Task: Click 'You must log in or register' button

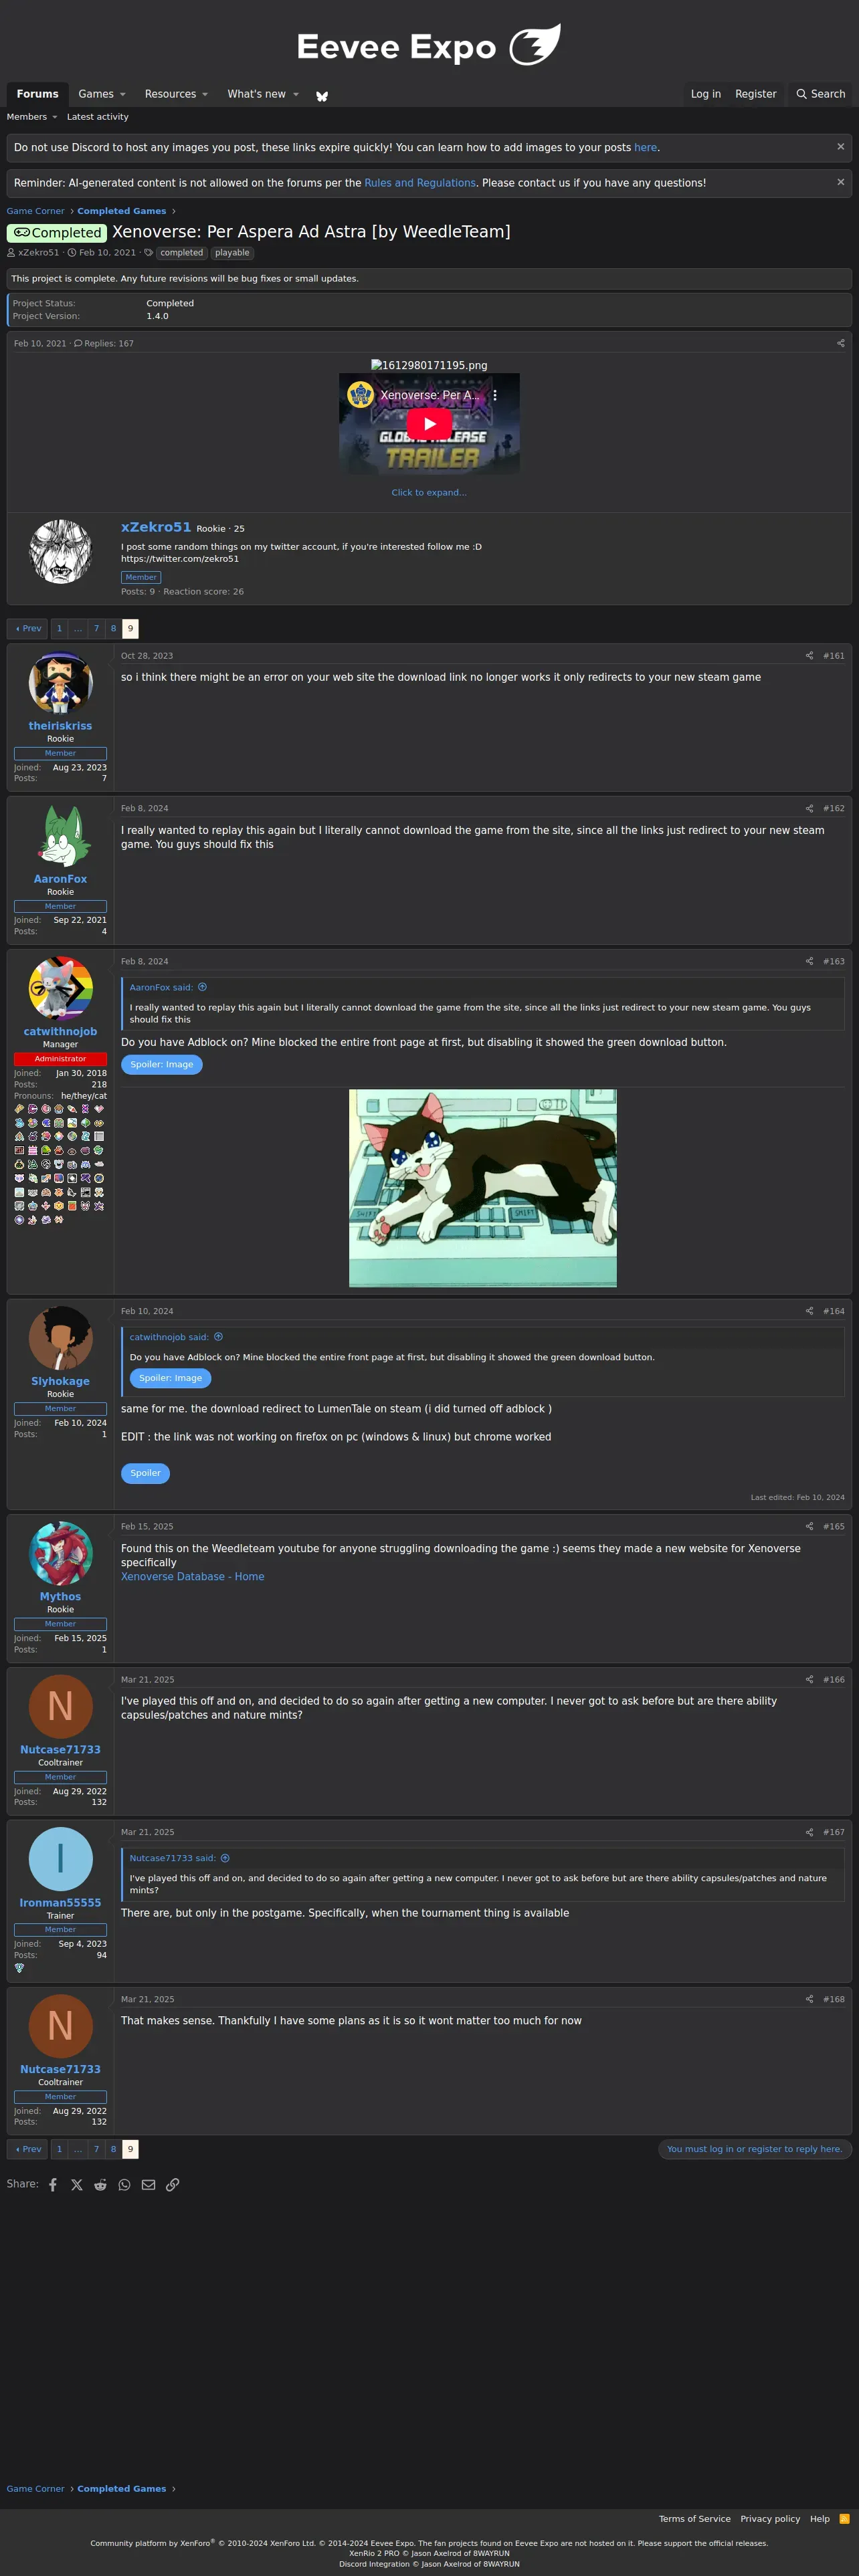Action: [x=754, y=2149]
